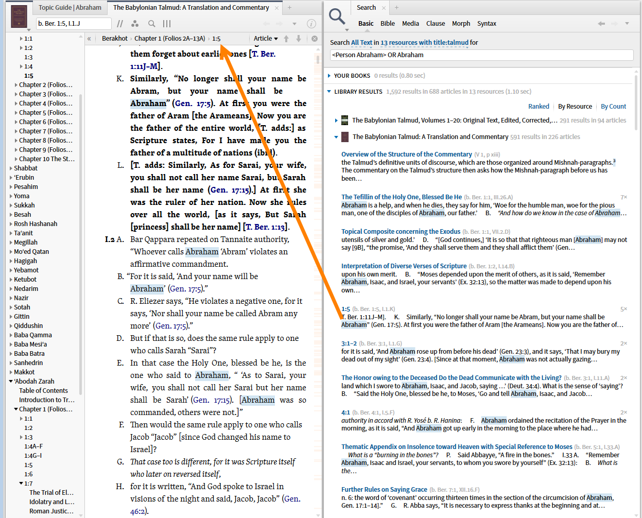This screenshot has height=518, width=642.
Task: Click the large Search panel magnifier icon
Action: (x=337, y=17)
